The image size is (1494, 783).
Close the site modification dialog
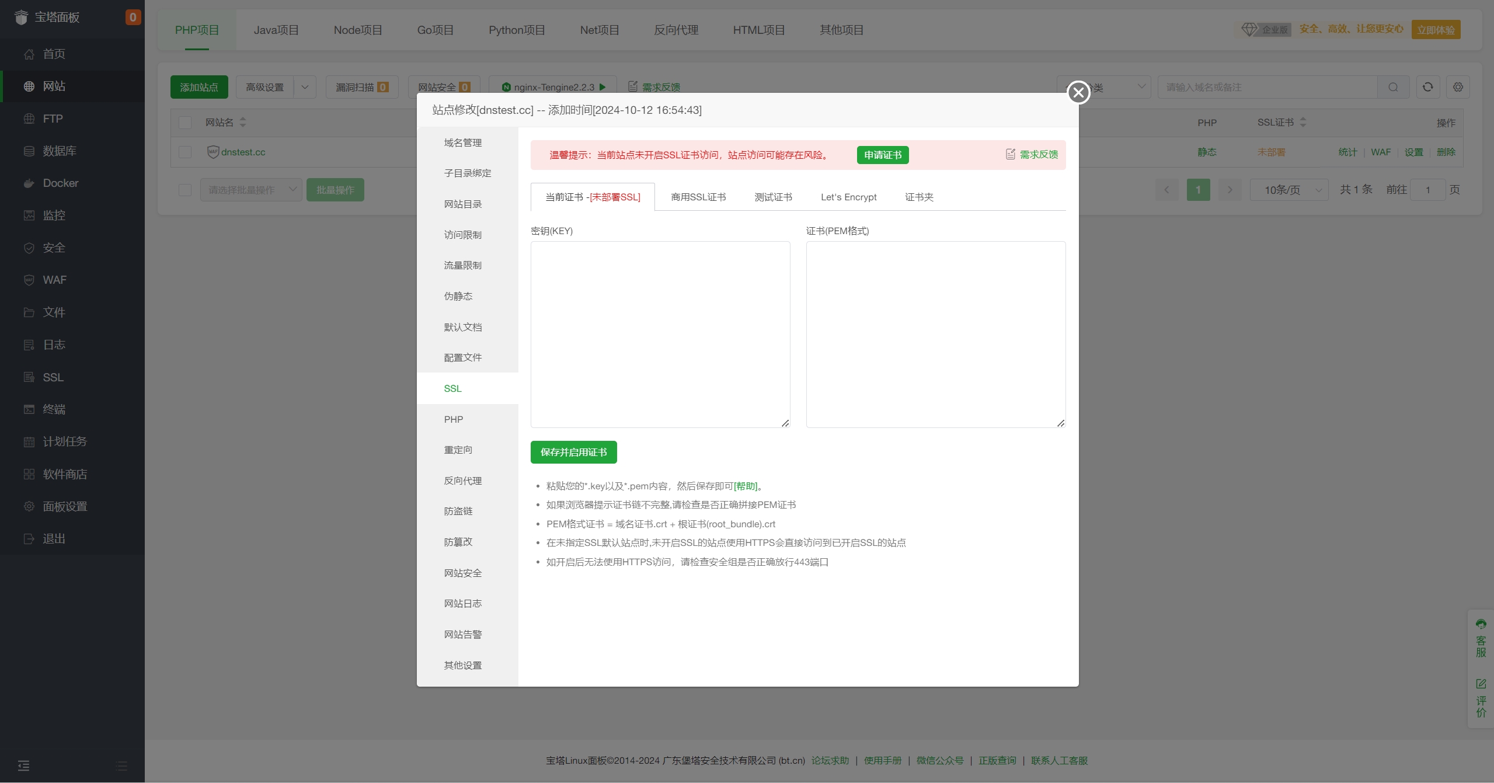pyautogui.click(x=1078, y=92)
